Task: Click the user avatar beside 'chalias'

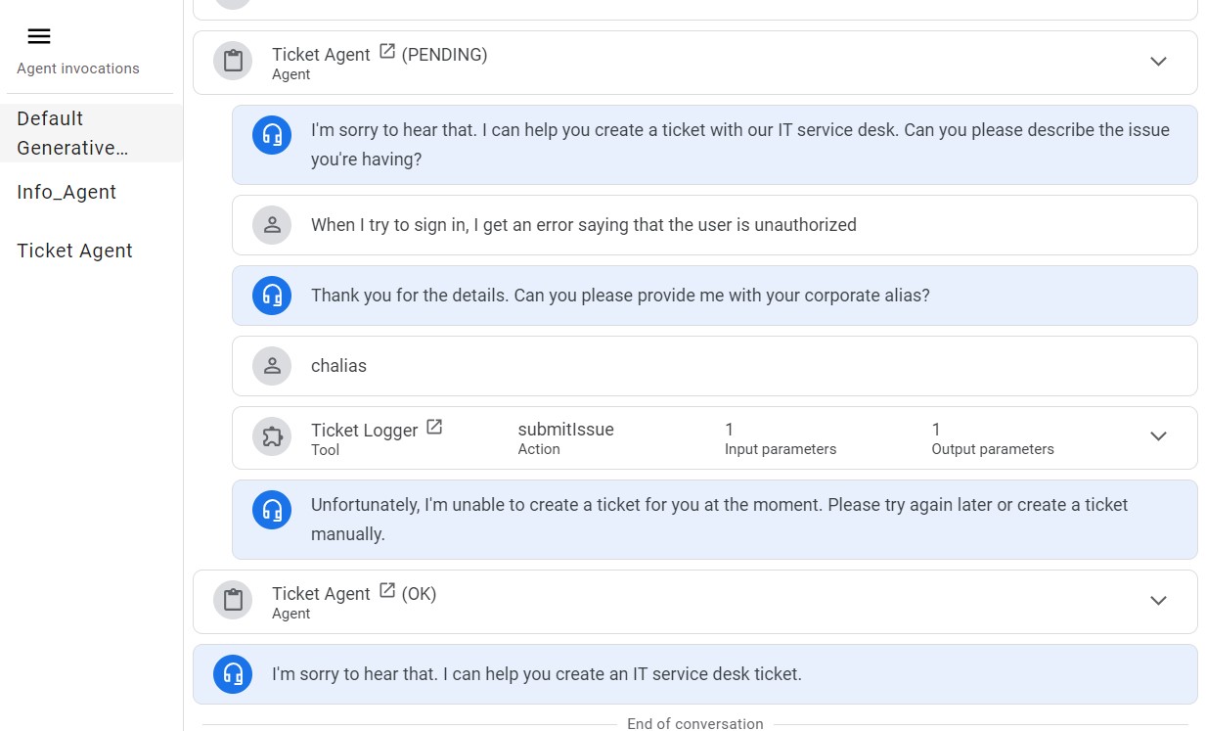Action: tap(272, 366)
